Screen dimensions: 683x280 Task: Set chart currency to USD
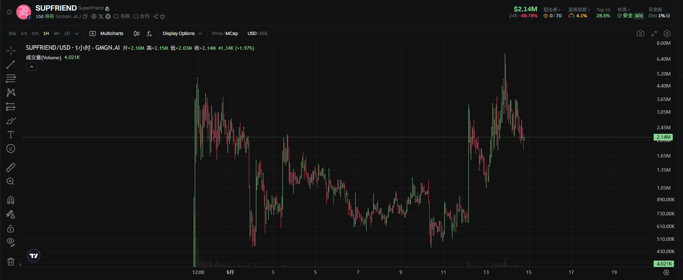(252, 34)
